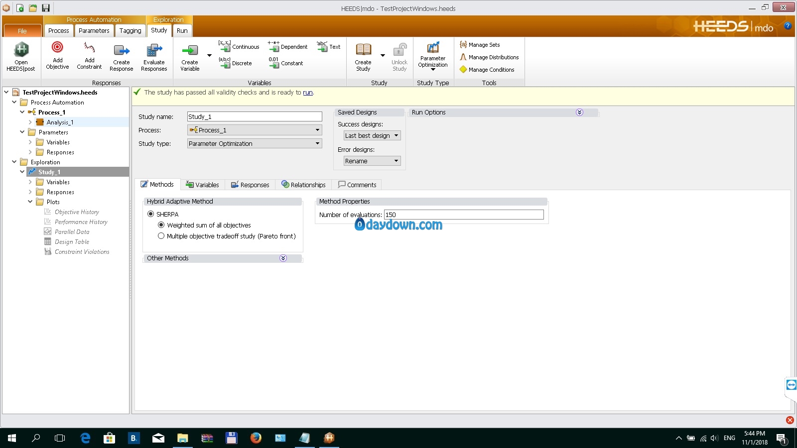Add a Discrete variable

pos(235,63)
